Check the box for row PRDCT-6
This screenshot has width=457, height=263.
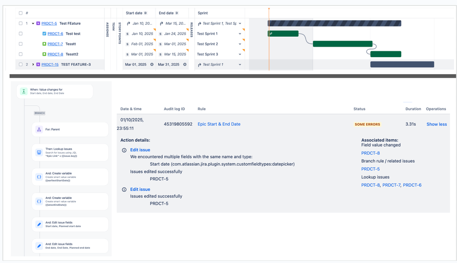coord(21,33)
